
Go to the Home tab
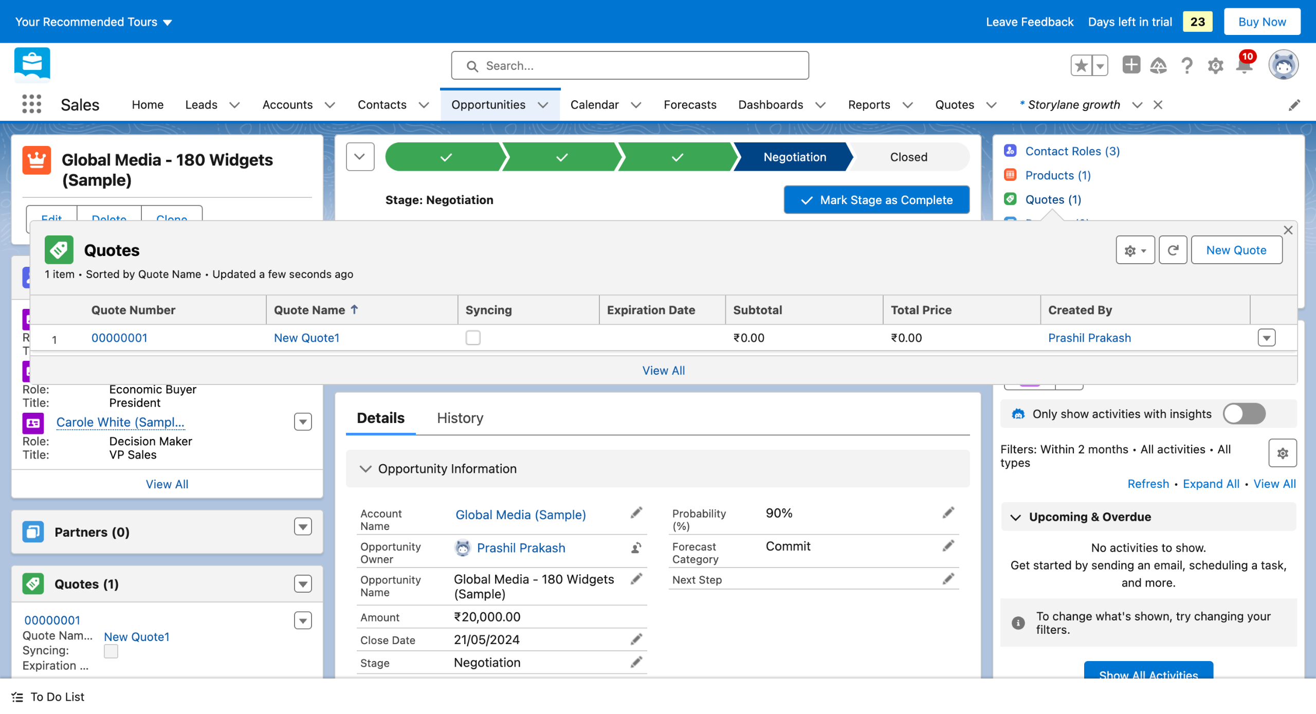pyautogui.click(x=148, y=105)
